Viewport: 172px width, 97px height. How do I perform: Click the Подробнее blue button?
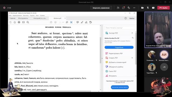click(x=119, y=47)
